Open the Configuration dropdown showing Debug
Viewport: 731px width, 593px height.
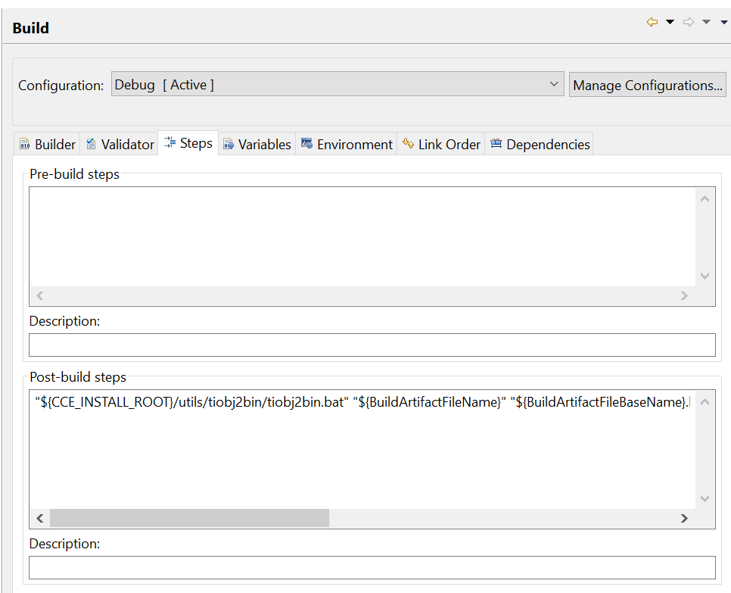[x=337, y=85]
